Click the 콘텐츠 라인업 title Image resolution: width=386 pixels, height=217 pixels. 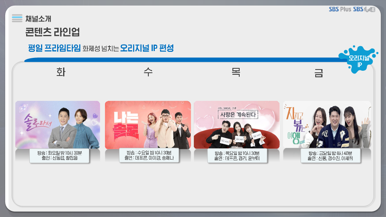pos(52,32)
